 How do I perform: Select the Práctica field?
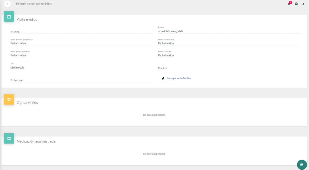point(229,68)
